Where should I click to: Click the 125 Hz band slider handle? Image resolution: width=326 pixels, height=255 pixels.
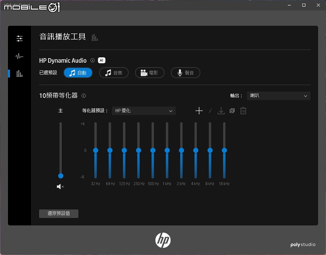(x=124, y=150)
